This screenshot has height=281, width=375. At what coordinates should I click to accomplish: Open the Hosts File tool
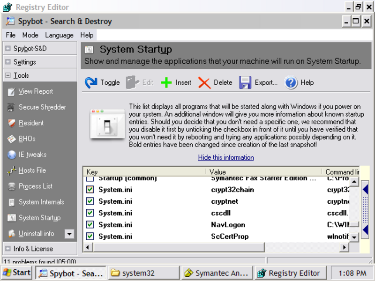click(x=32, y=170)
